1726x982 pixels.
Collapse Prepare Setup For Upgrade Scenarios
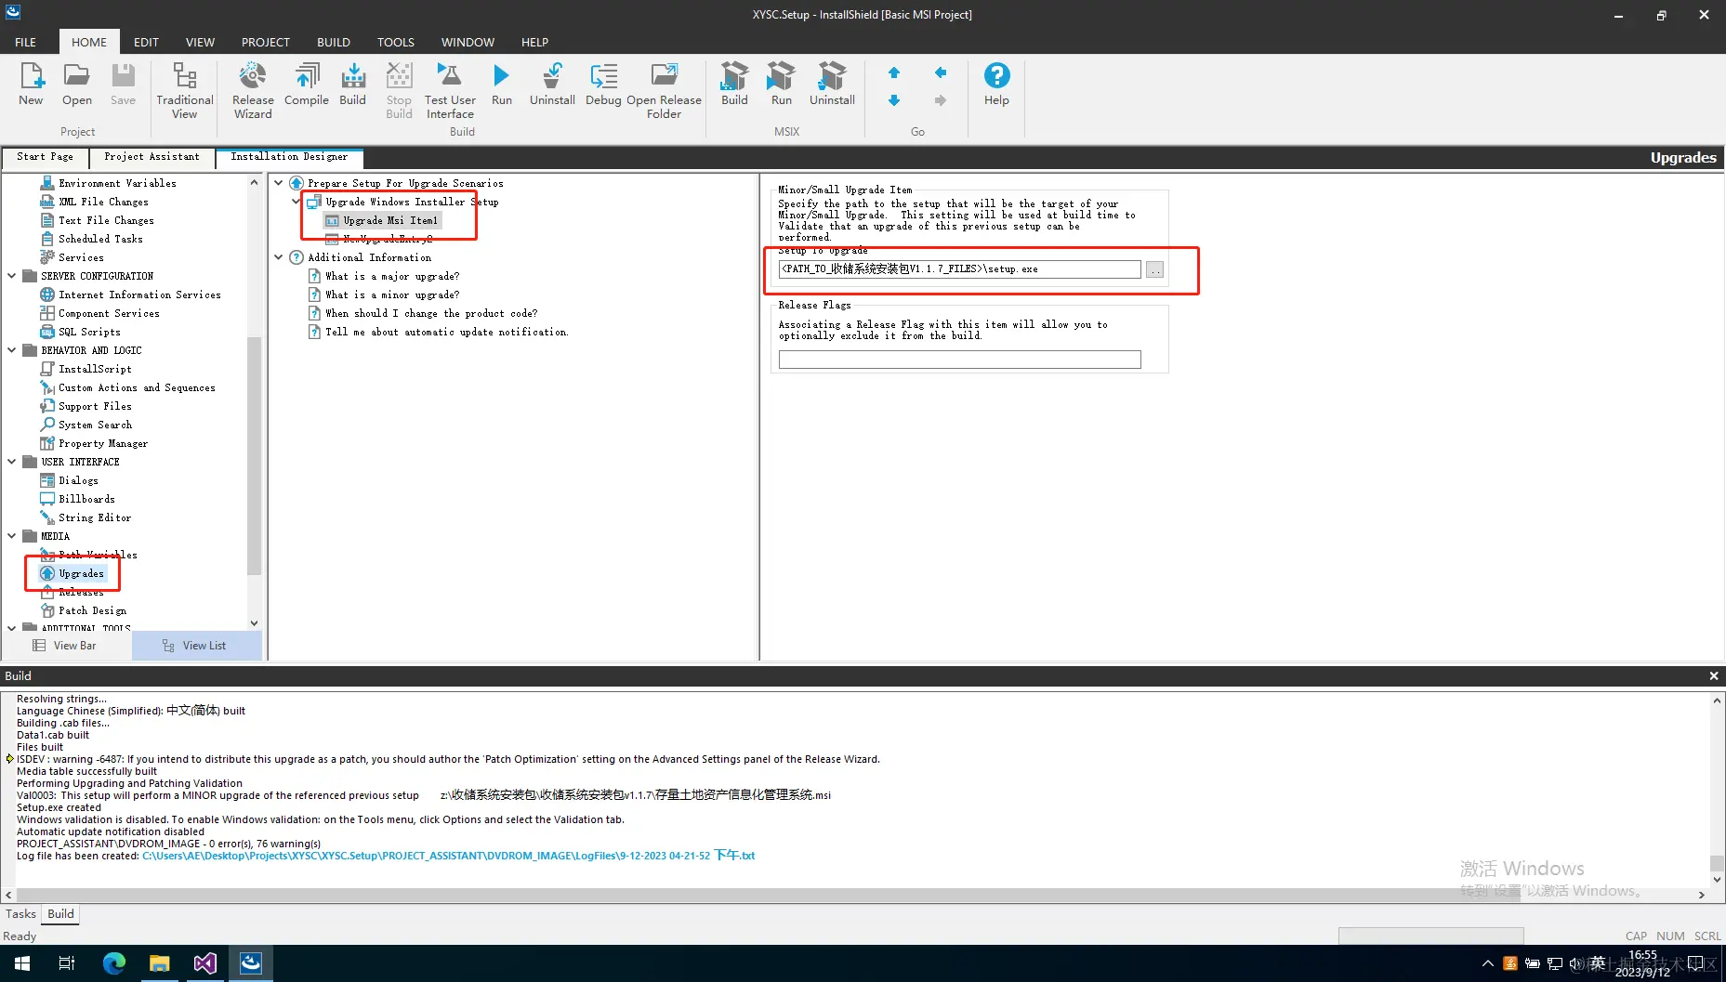click(279, 183)
